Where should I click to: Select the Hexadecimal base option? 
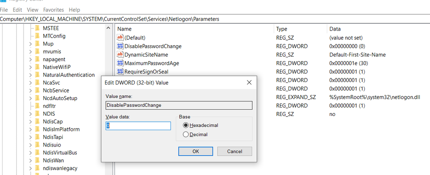(x=186, y=125)
